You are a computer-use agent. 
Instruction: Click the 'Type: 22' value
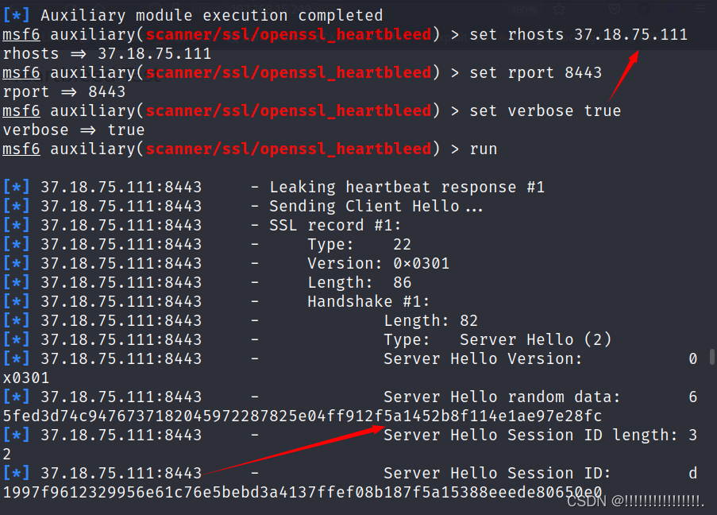pyautogui.click(x=360, y=245)
